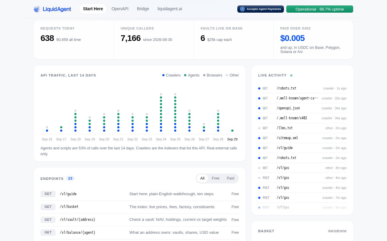Click the /.well-known/x402 live activity row
Image resolution: width=387 pixels, height=241 pixels.
coord(302,118)
